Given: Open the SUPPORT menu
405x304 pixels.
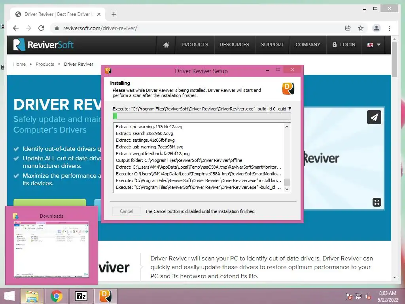Looking at the screenshot, I should (272, 45).
